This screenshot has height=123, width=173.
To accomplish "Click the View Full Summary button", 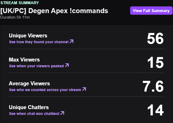I will 151,11.
